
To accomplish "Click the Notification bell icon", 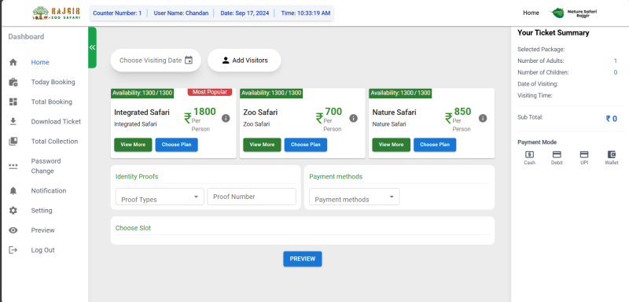I will coord(13,191).
